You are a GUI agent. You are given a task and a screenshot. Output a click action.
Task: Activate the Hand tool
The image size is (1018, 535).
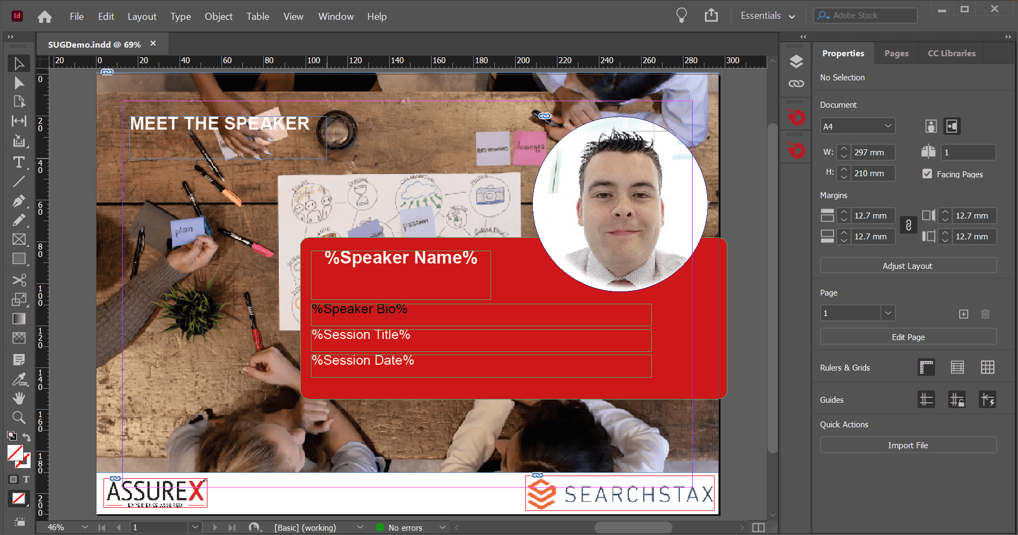click(19, 398)
